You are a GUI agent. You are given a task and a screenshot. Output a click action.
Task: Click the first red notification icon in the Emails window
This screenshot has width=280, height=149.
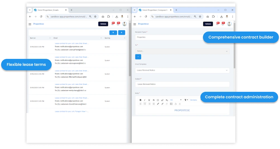click(x=113, y=23)
